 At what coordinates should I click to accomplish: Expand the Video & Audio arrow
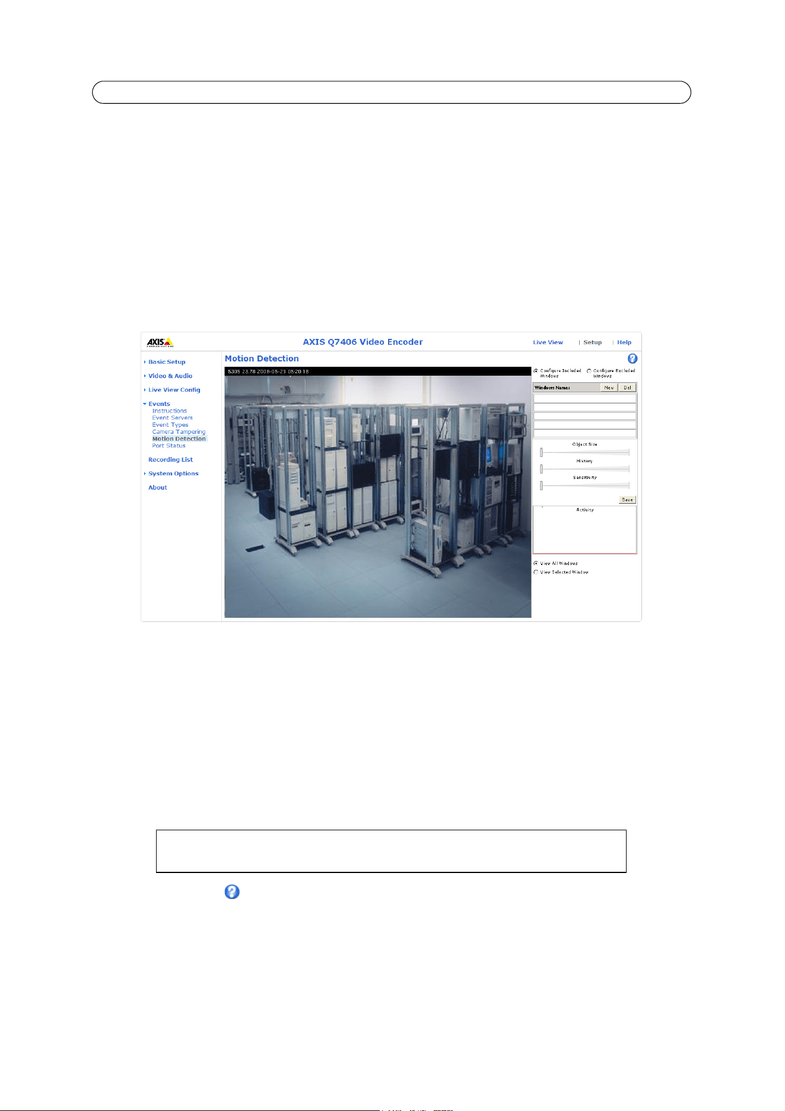pos(145,376)
